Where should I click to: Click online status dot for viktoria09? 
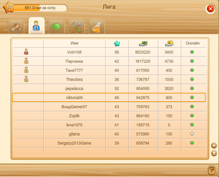coord(192,97)
